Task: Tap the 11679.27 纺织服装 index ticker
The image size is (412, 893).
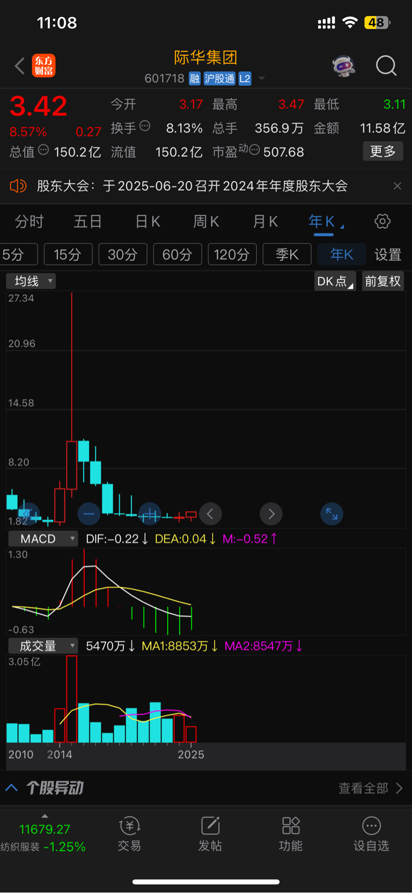Action: 43,838
